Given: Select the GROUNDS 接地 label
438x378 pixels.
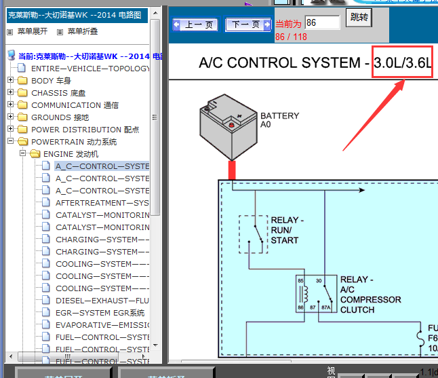Looking at the screenshot, I should point(60,117).
